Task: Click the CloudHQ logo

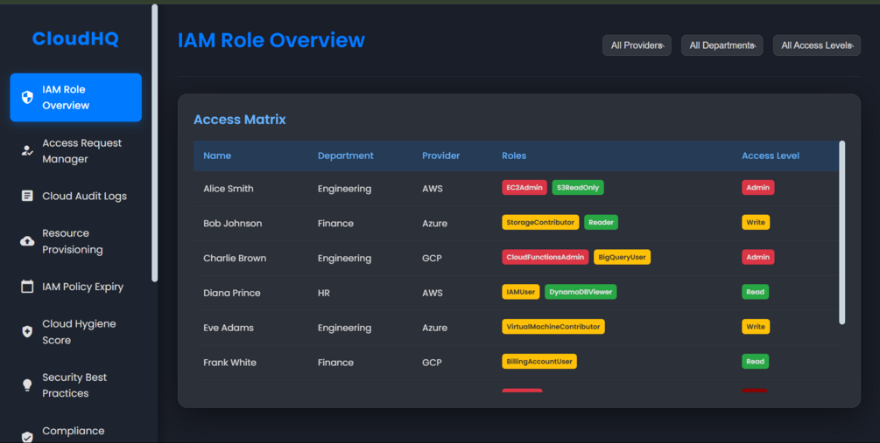Action: (x=75, y=38)
